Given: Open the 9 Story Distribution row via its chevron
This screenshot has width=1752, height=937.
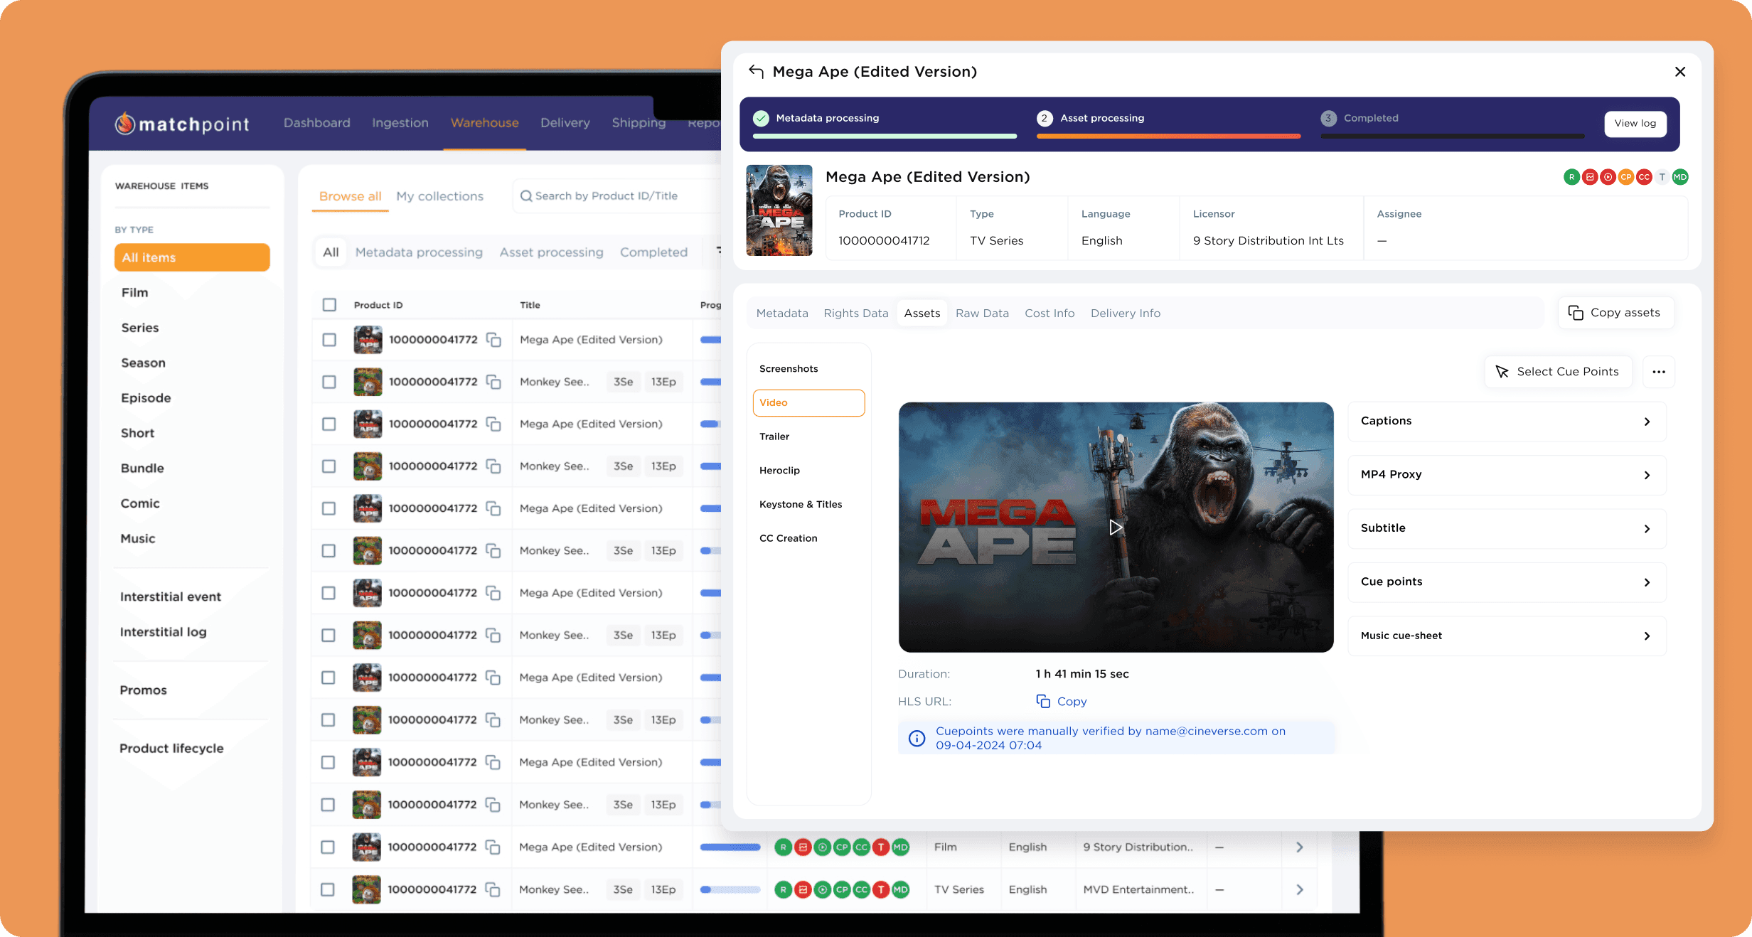Looking at the screenshot, I should click(1300, 847).
